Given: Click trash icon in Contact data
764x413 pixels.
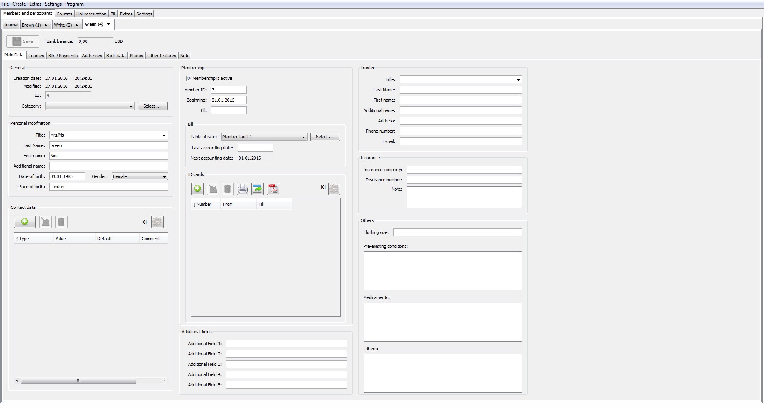Looking at the screenshot, I should 61,222.
